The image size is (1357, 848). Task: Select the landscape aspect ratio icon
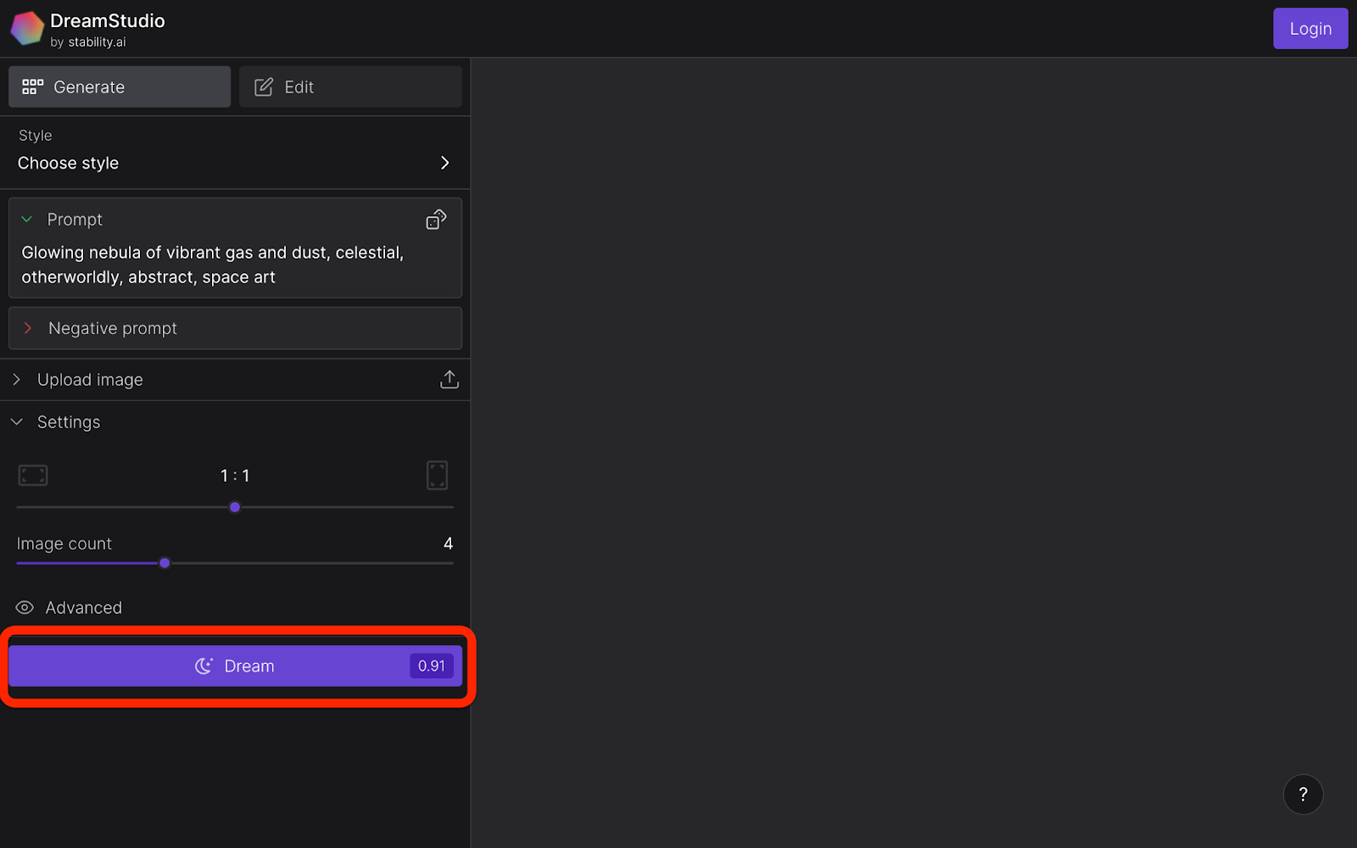point(33,475)
